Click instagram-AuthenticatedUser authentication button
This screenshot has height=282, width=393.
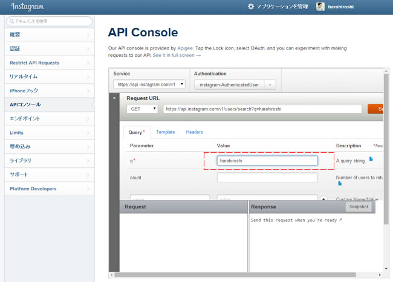(x=229, y=85)
